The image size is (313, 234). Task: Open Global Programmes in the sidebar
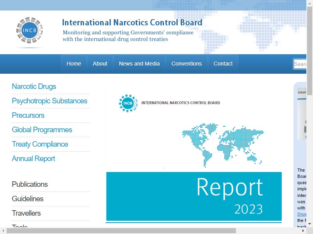coord(42,130)
